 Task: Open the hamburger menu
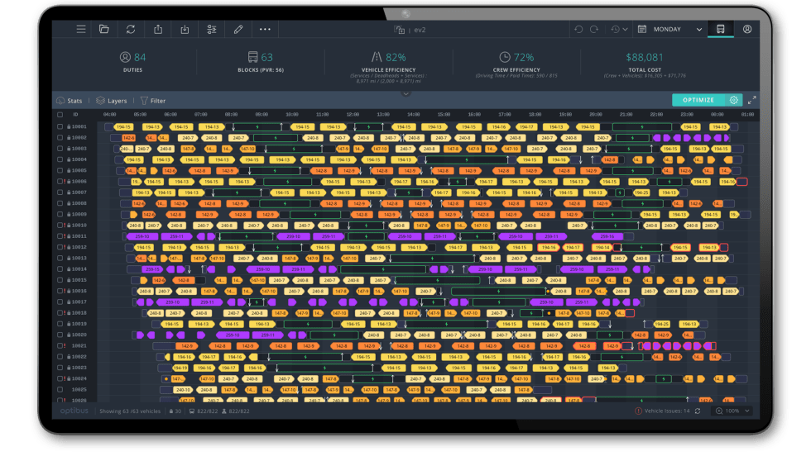tap(80, 29)
